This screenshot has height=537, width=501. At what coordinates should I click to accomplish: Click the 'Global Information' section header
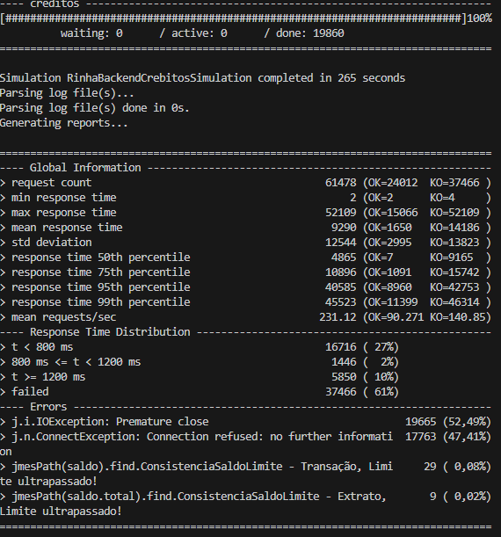coord(85,168)
